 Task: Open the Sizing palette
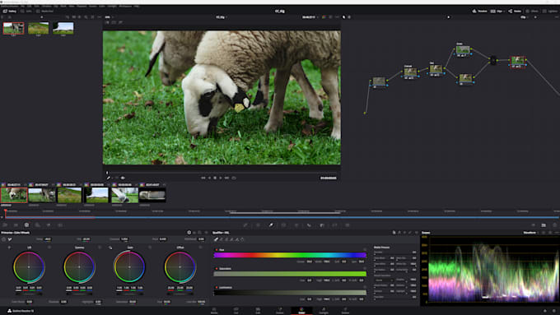(x=348, y=225)
